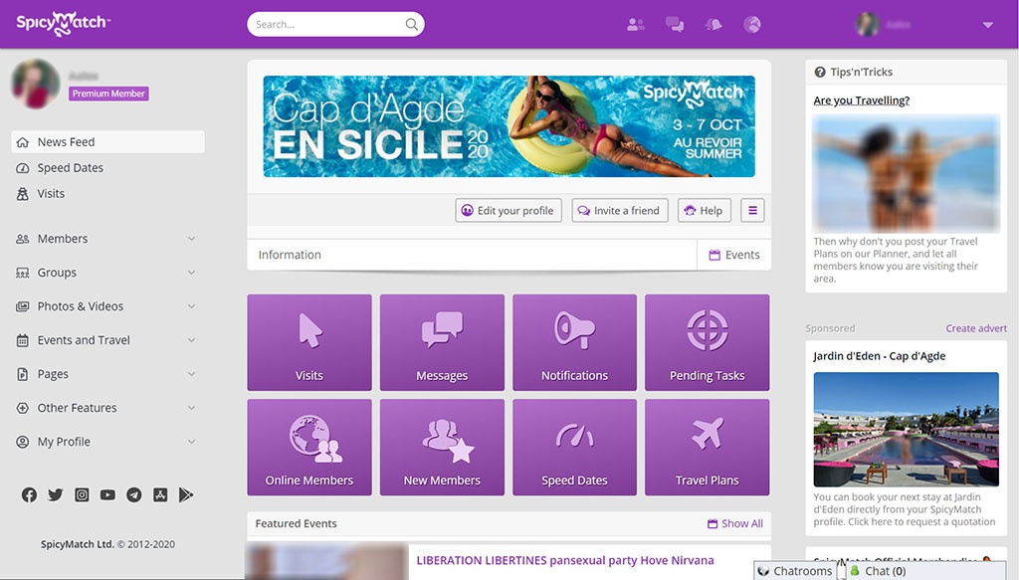The image size is (1019, 580).
Task: Open the friend requests icon in header
Action: tap(635, 24)
